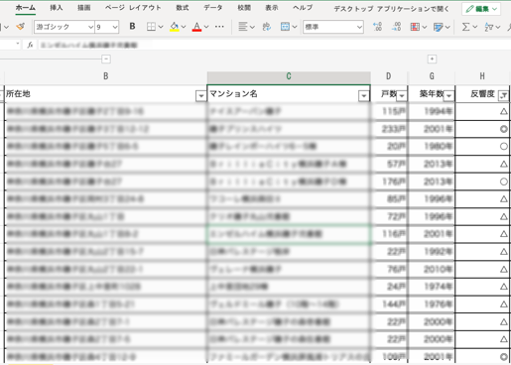Toggle bold formatting

(132, 27)
